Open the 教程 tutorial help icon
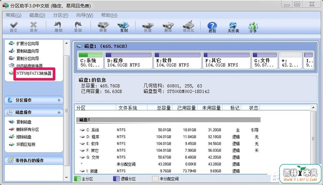323x185 pixels. pos(212,27)
